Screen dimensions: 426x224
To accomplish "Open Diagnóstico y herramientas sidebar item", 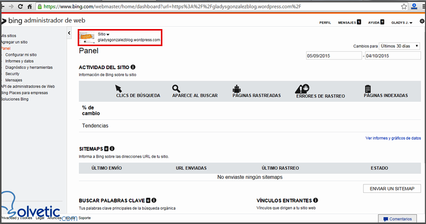I will tap(29, 67).
